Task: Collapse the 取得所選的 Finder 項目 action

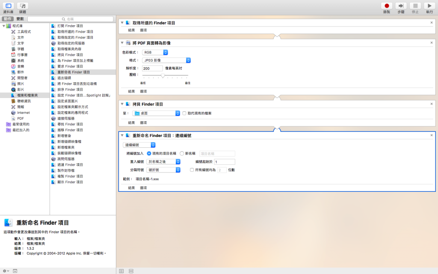Action: pyautogui.click(x=122, y=23)
